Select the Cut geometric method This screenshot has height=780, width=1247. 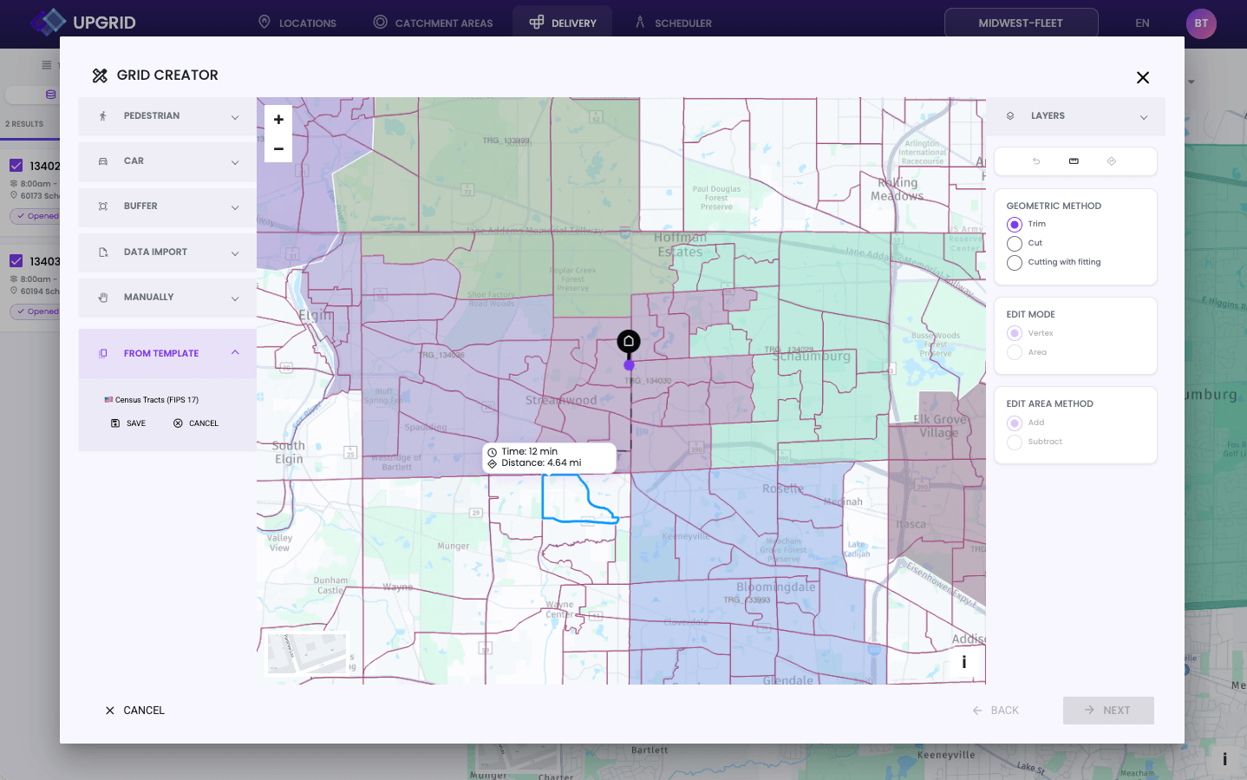(x=1015, y=244)
